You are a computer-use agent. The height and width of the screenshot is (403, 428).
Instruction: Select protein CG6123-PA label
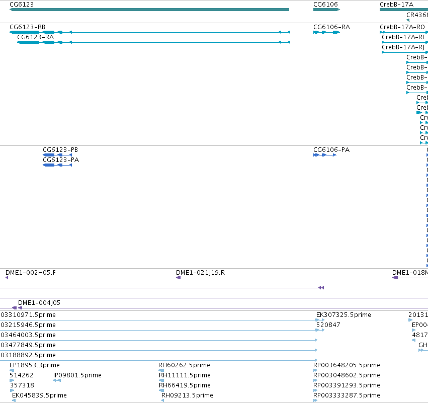pos(61,160)
